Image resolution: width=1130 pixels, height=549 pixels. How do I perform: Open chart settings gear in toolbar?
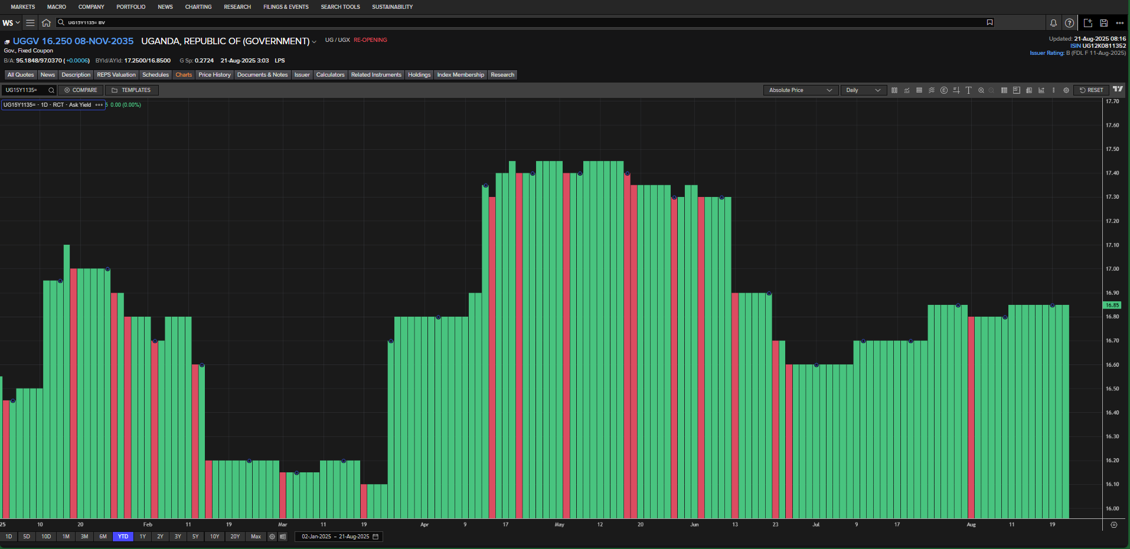tap(1066, 90)
